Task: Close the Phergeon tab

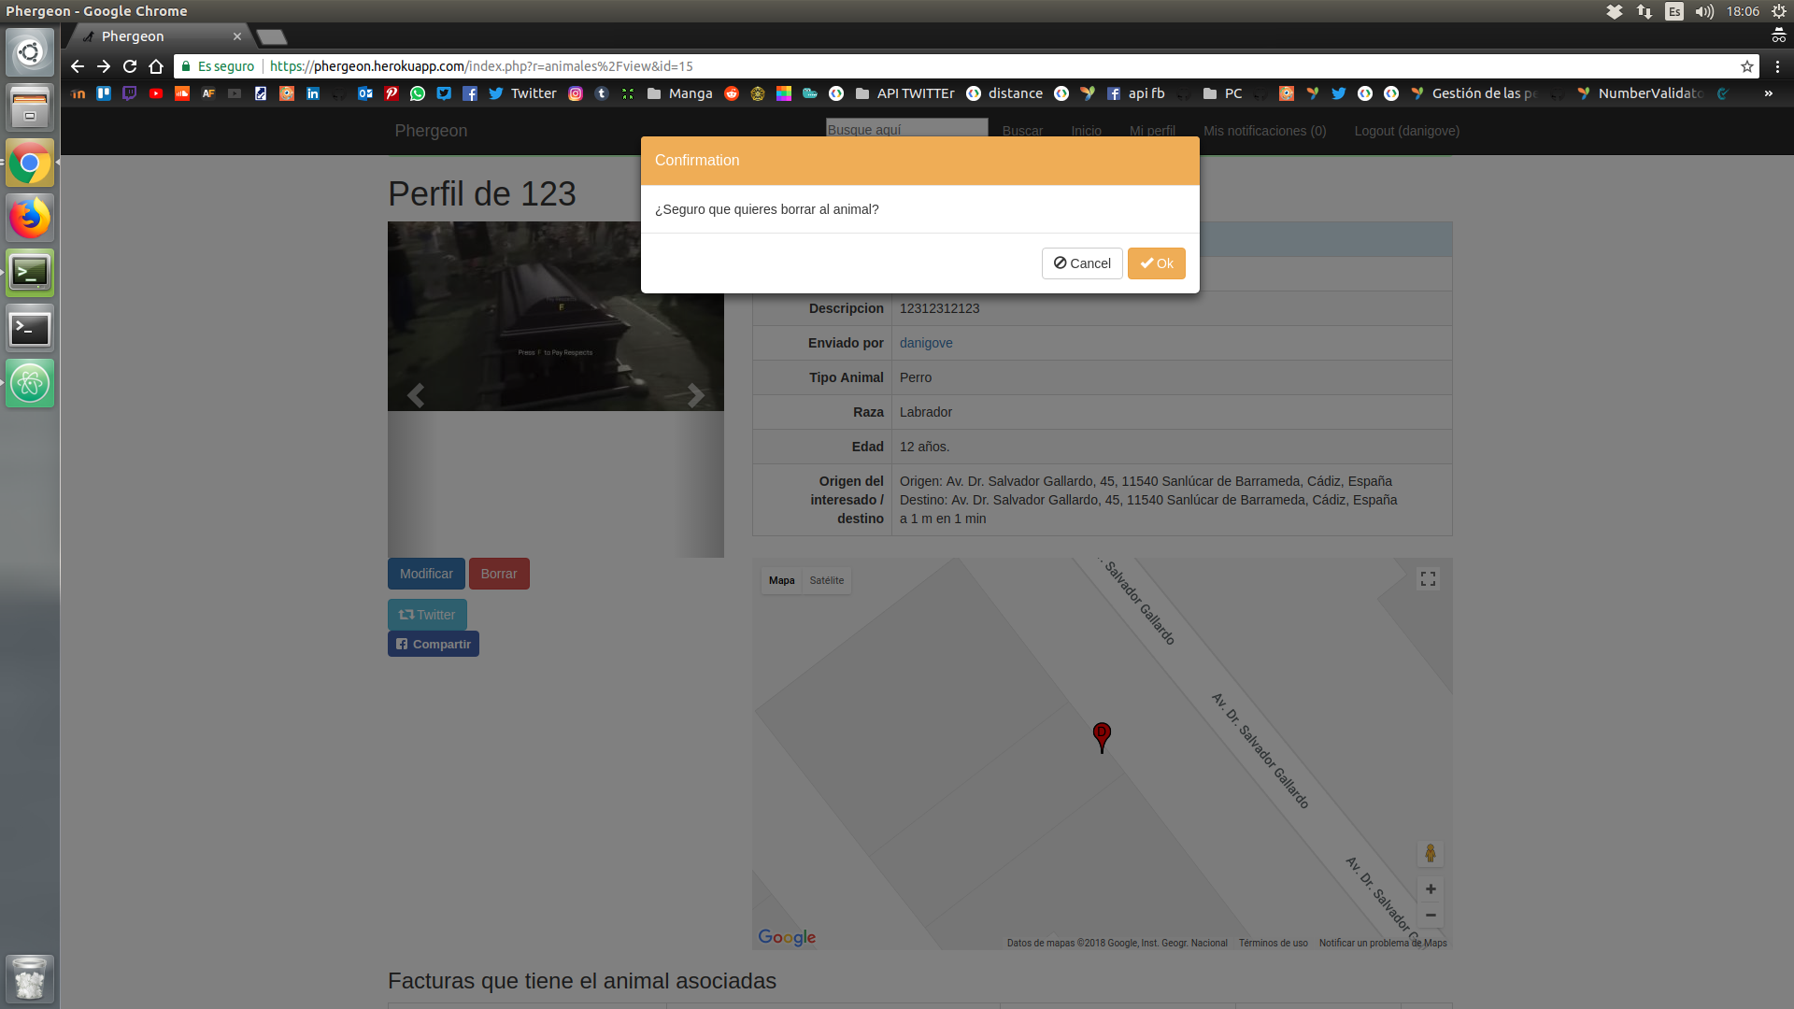Action: tap(237, 36)
